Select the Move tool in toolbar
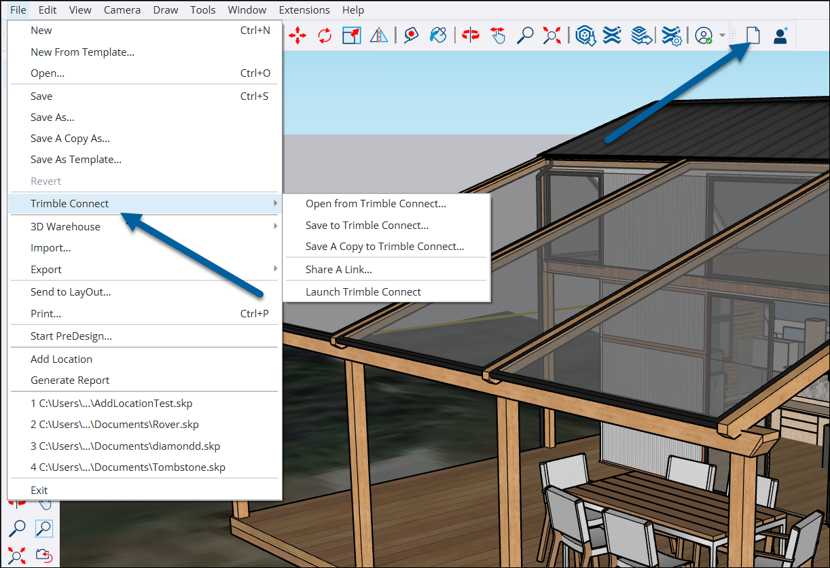830x568 pixels. (x=297, y=36)
